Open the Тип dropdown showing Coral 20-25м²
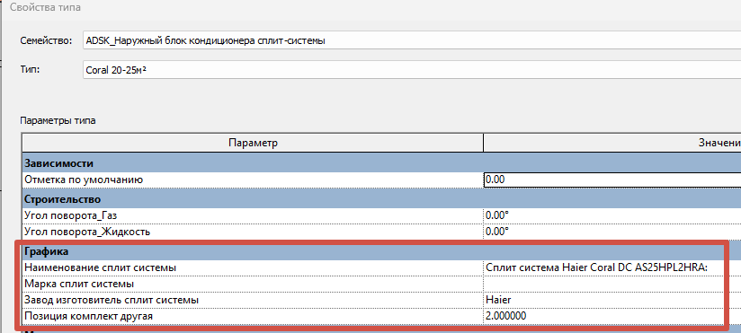The image size is (741, 333). click(411, 70)
